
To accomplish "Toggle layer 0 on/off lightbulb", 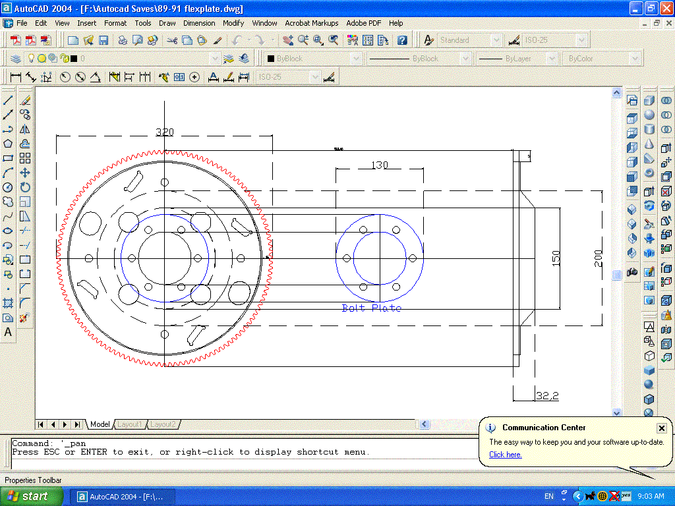I will (30, 59).
